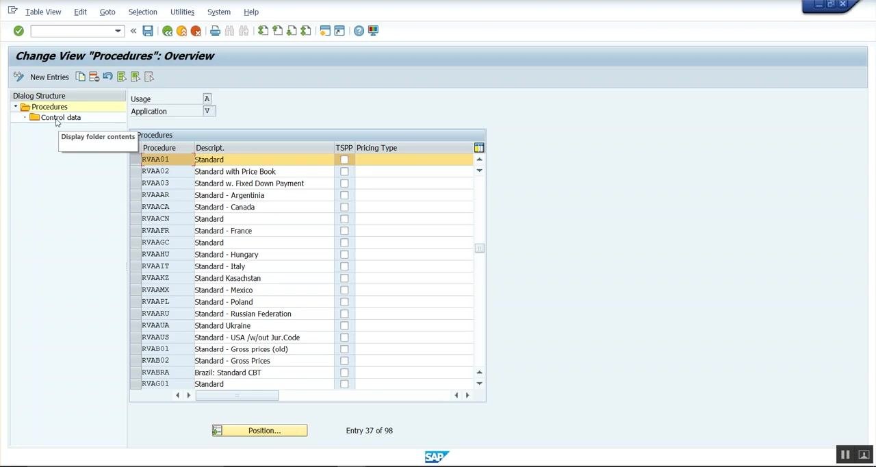876x467 pixels.
Task: Click the table scroll-up arrow at top
Action: 479,160
